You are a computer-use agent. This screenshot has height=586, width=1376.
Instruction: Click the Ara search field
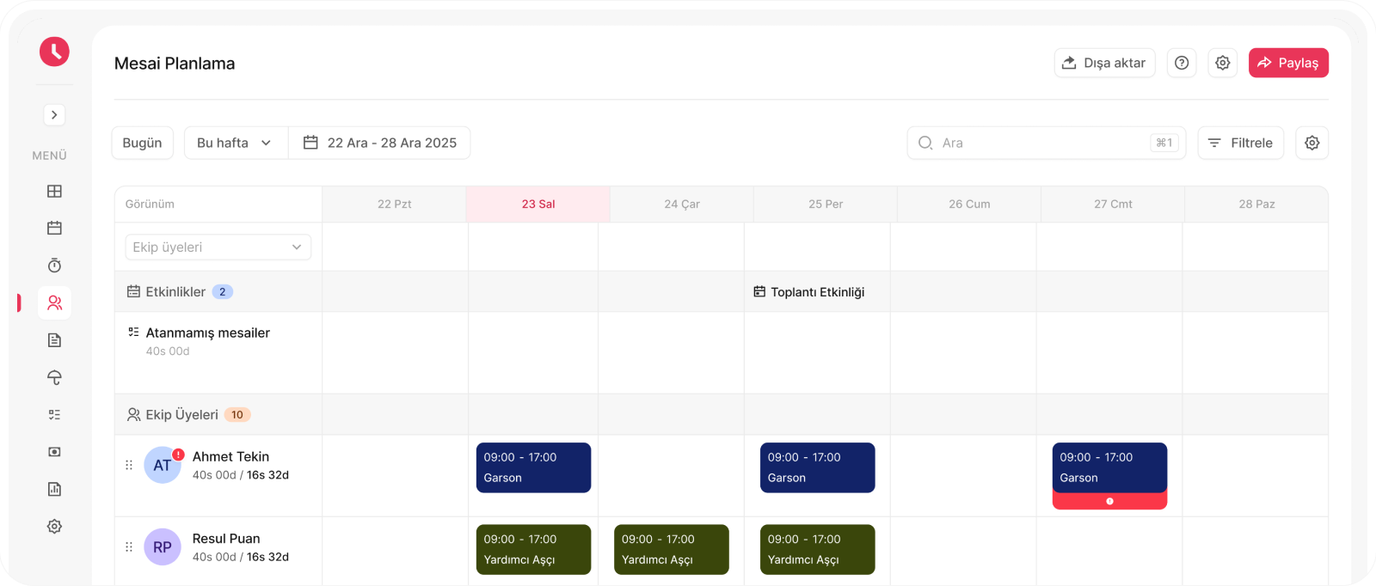pos(1045,143)
